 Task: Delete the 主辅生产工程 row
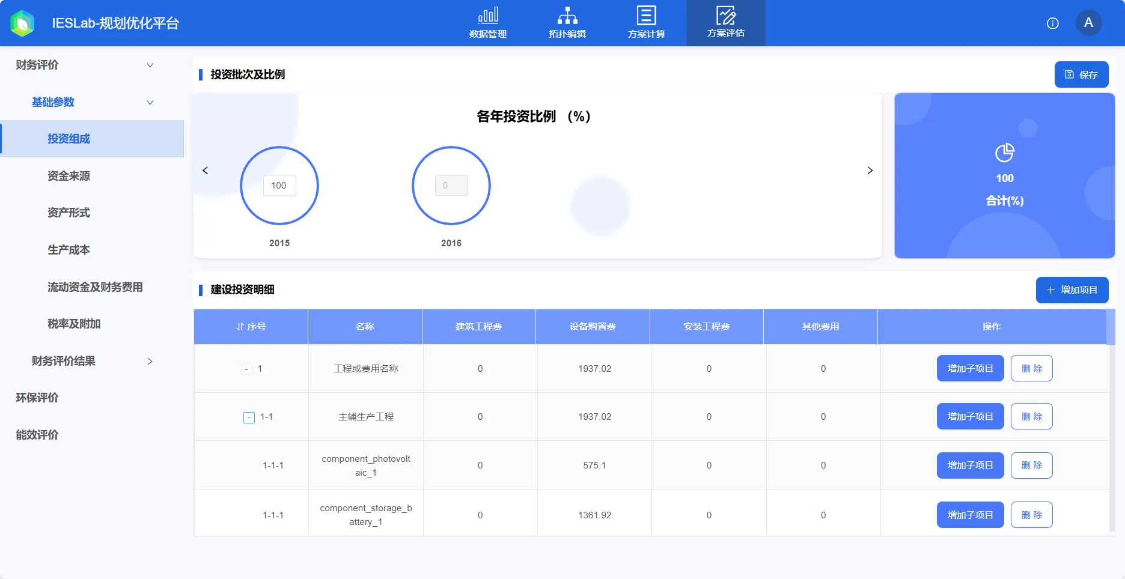(1031, 416)
